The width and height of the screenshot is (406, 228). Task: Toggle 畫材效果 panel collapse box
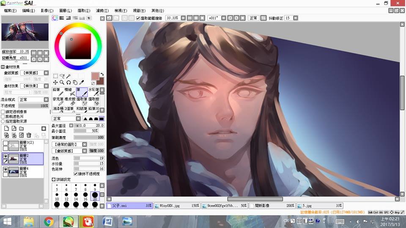pos(3,67)
